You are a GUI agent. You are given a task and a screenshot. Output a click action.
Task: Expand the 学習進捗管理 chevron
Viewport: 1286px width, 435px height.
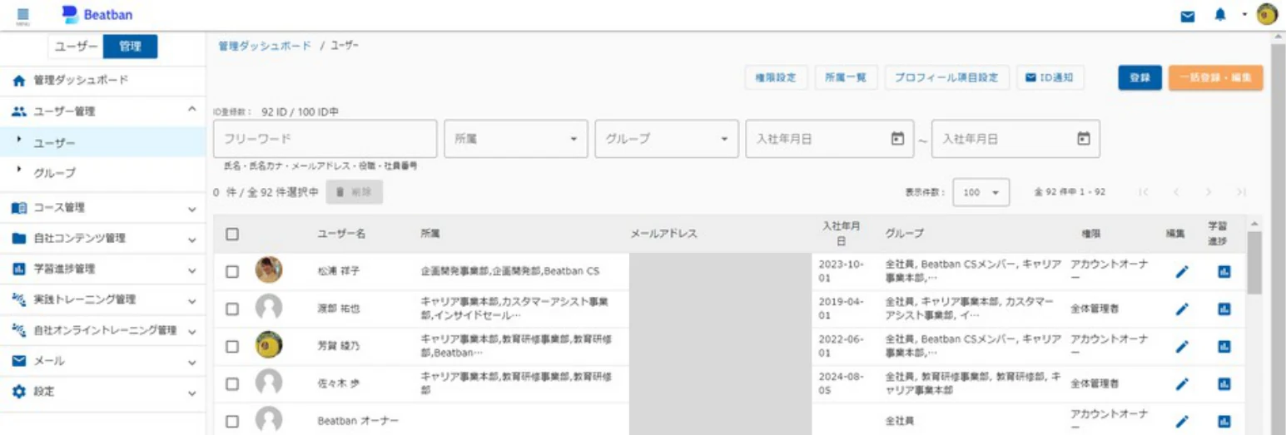pyautogui.click(x=192, y=270)
